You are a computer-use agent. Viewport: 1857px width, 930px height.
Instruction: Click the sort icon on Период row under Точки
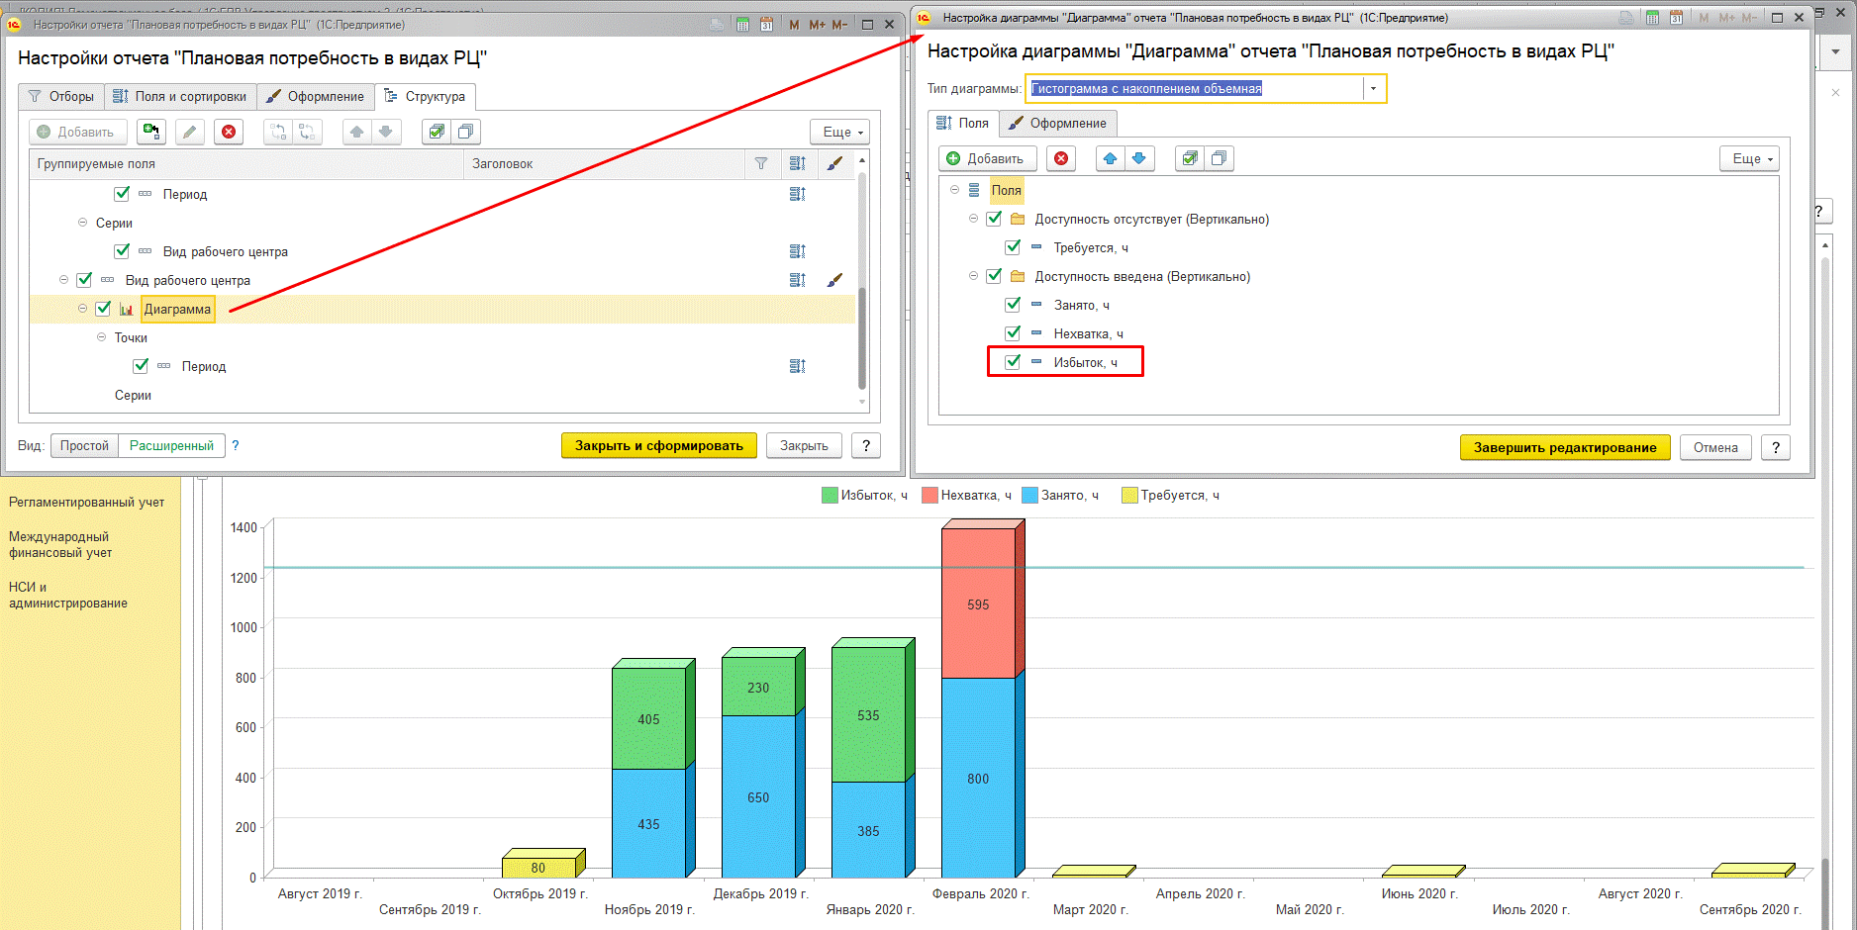798,366
